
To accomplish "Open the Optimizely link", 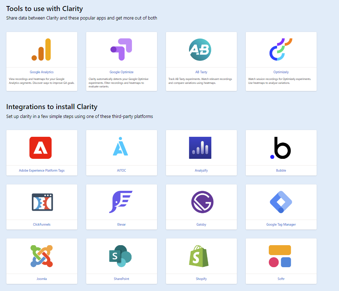I will click(281, 72).
